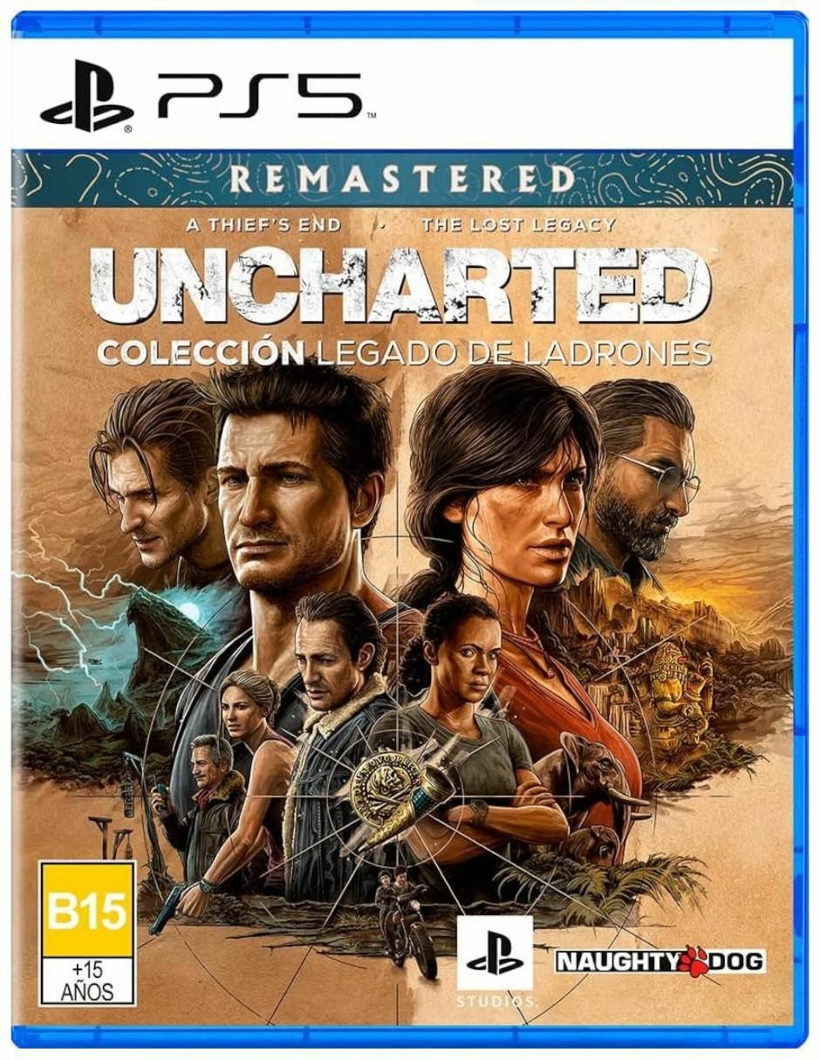The height and width of the screenshot is (1060, 820).
Task: Click the A THIEF'S END subtitle
Action: (263, 224)
